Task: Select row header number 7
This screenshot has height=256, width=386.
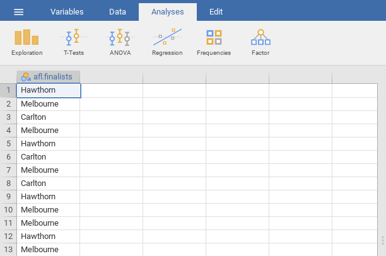Action: [x=8, y=170]
